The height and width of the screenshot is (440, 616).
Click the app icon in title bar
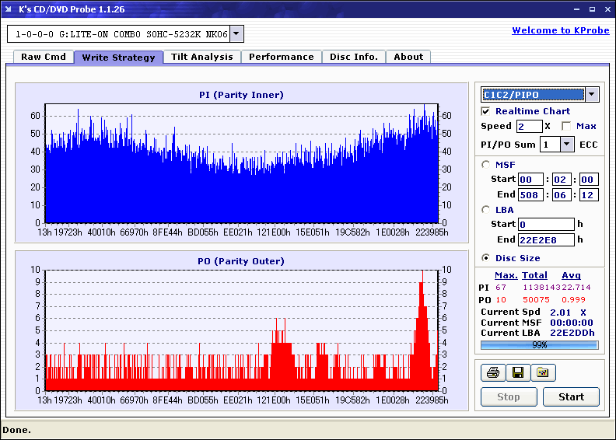pos(9,9)
